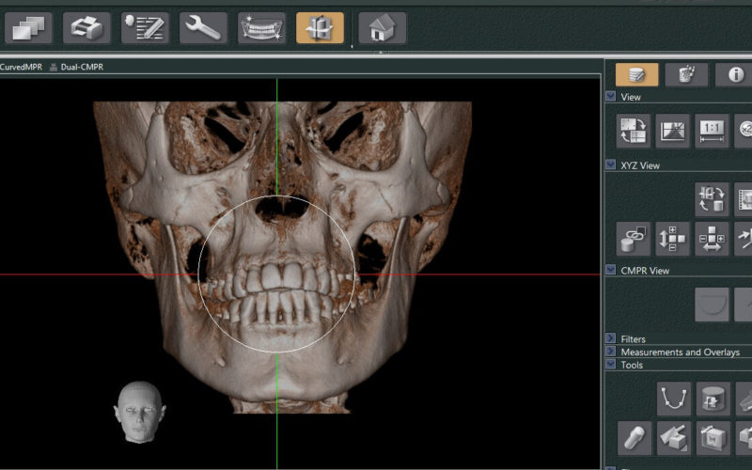Toggle the highlighted 3D volume view button
The width and height of the screenshot is (752, 470).
(x=320, y=28)
